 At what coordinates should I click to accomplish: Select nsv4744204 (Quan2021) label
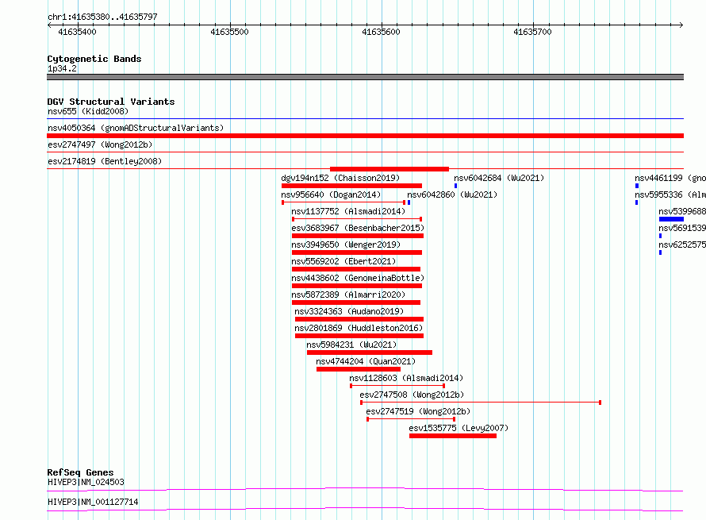click(x=366, y=361)
